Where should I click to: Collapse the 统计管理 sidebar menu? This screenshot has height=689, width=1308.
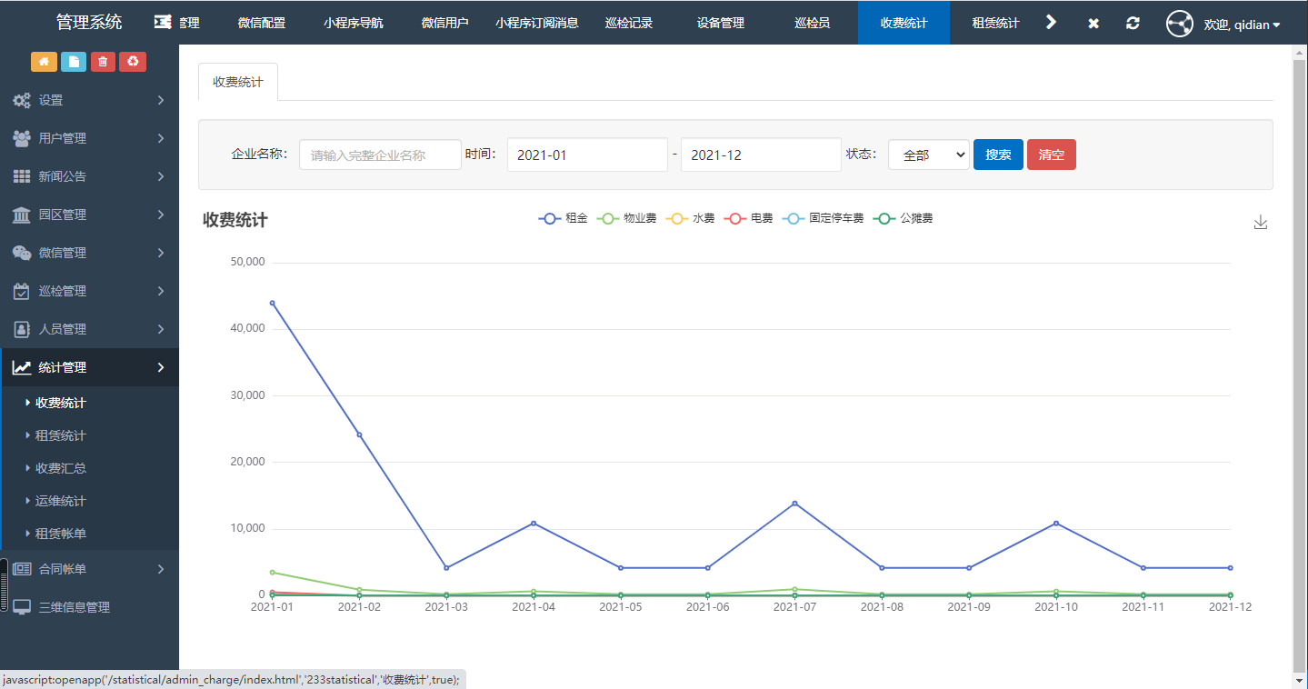(89, 367)
